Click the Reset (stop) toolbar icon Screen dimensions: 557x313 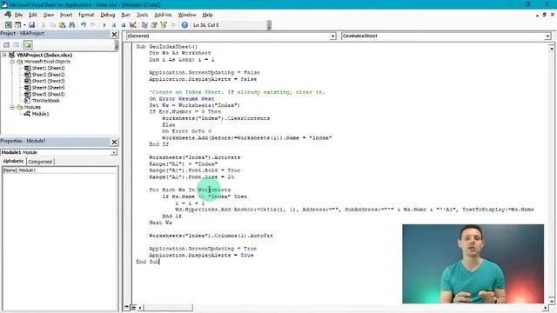(x=124, y=25)
